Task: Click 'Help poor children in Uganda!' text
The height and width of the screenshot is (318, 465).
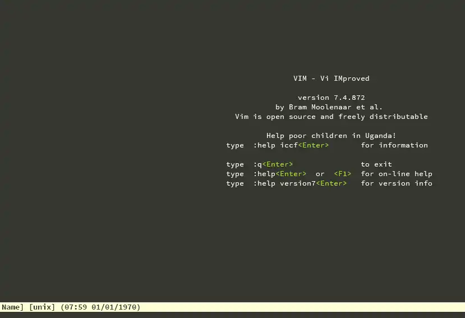Action: coord(331,136)
